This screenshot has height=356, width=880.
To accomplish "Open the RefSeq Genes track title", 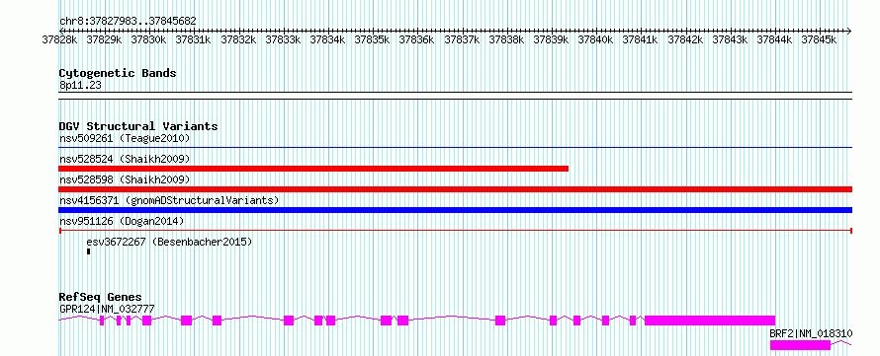I will [x=101, y=297].
